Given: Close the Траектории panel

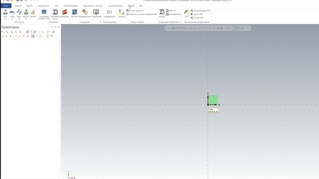Looking at the screenshot, I should click(58, 27).
